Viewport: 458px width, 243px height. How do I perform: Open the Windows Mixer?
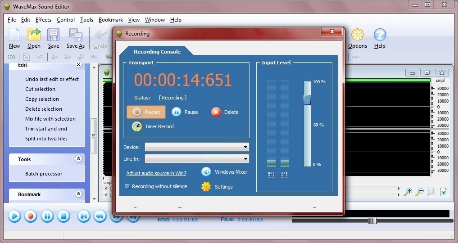point(224,172)
